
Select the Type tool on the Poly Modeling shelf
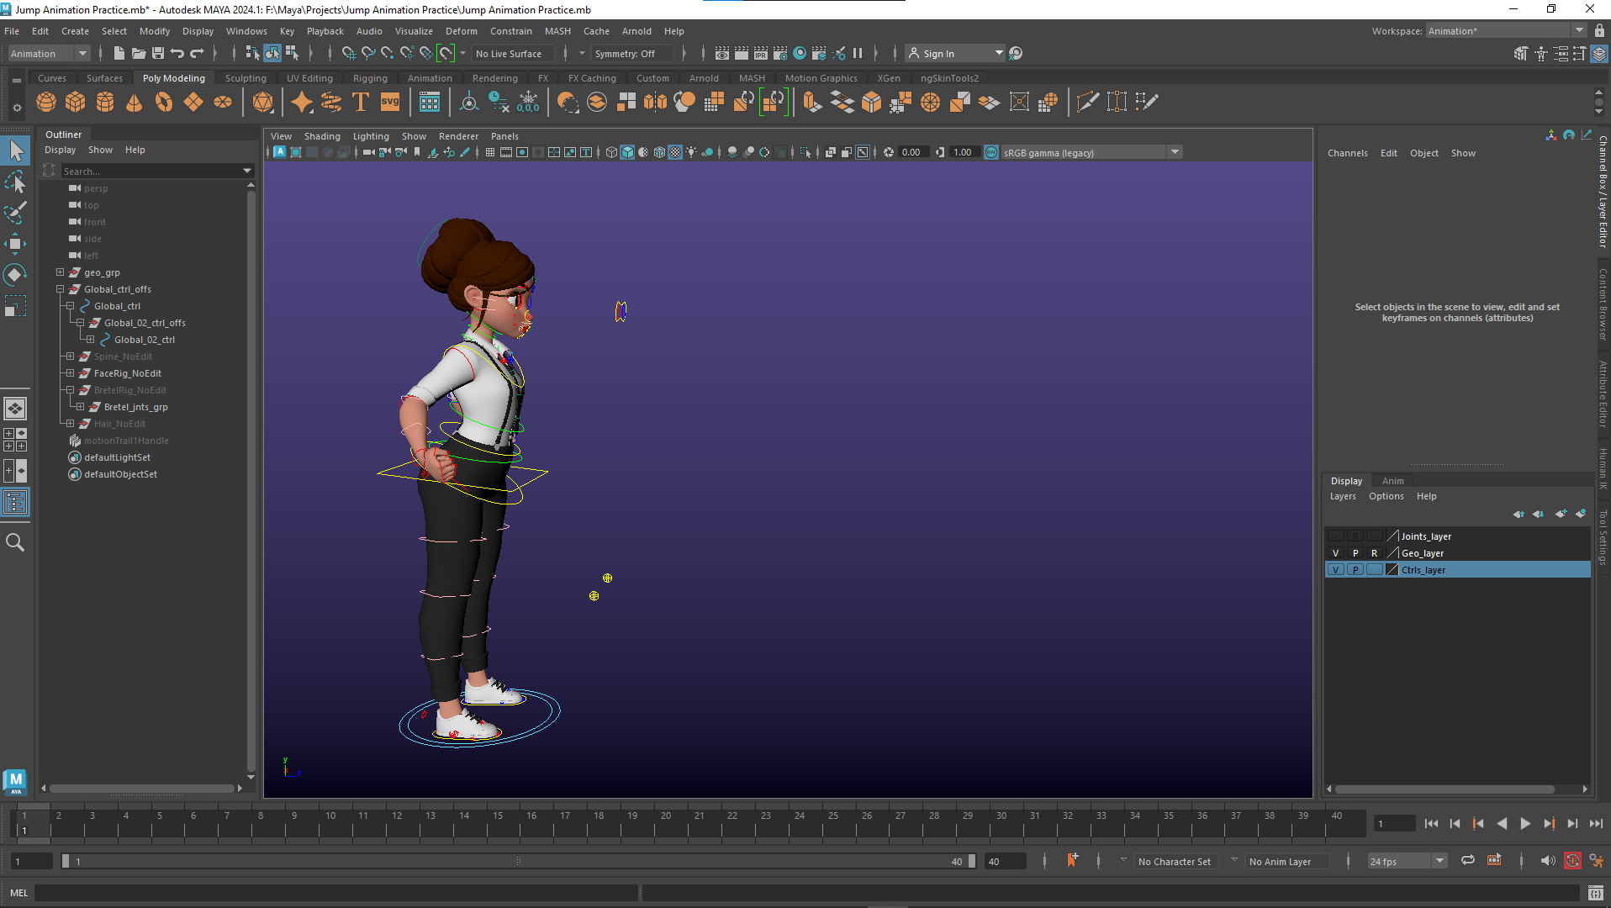pyautogui.click(x=361, y=102)
